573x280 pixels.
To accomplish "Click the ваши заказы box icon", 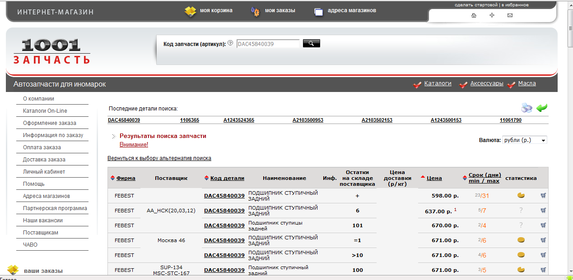I will coord(13,270).
